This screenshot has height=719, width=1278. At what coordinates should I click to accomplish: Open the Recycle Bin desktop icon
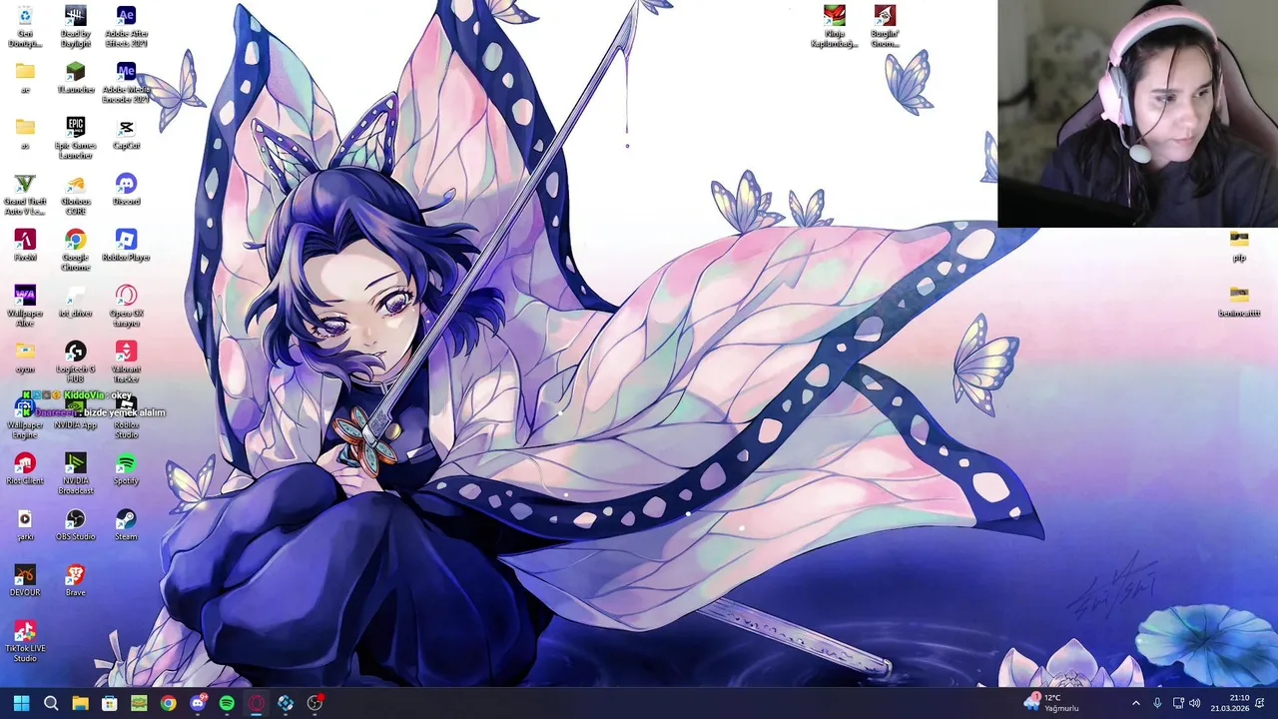(x=25, y=26)
